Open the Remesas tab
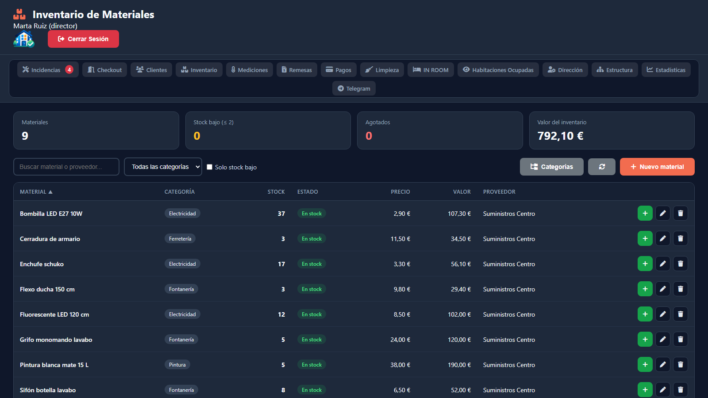The width and height of the screenshot is (708, 398). coord(297,70)
